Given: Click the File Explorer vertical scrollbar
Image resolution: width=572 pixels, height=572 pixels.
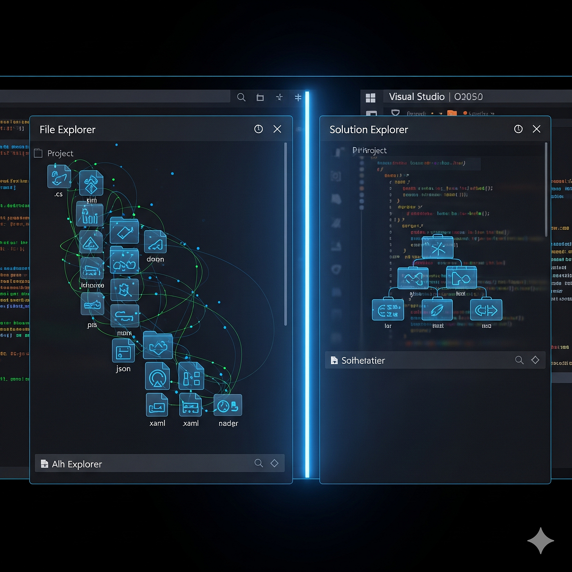Looking at the screenshot, I should tap(286, 234).
